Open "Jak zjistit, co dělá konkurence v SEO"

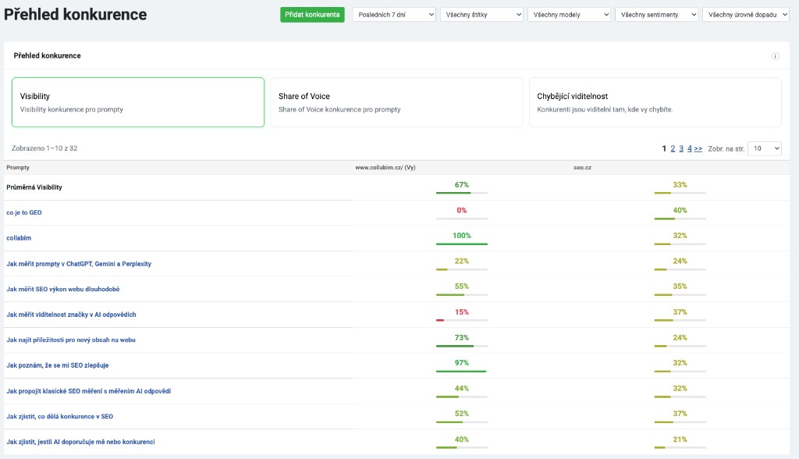(x=59, y=417)
